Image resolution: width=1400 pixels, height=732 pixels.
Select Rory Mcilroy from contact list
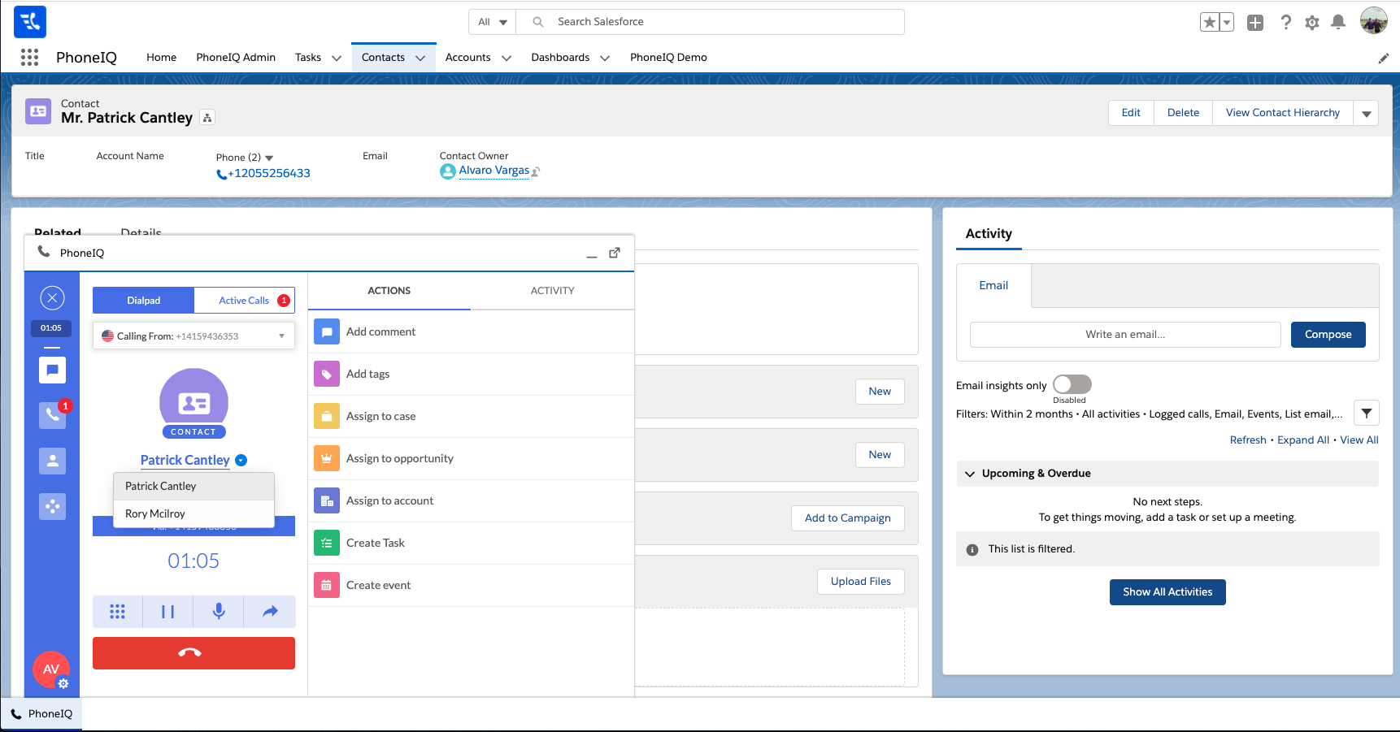coord(155,513)
